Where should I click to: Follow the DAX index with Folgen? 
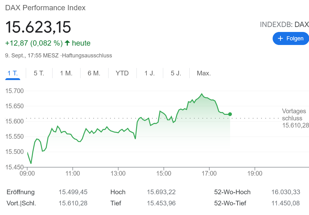click(291, 38)
